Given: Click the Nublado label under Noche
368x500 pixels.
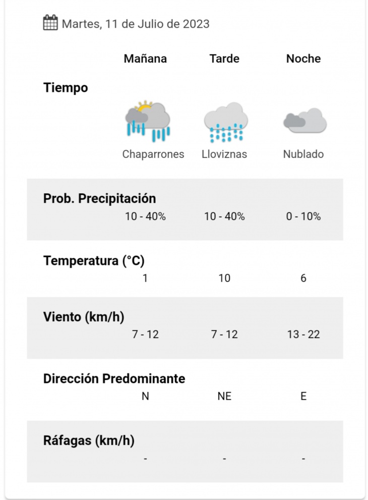Looking at the screenshot, I should coord(303,154).
